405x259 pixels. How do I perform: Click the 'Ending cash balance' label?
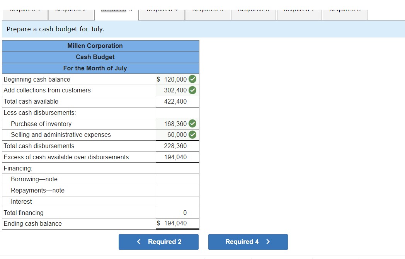pyautogui.click(x=33, y=223)
